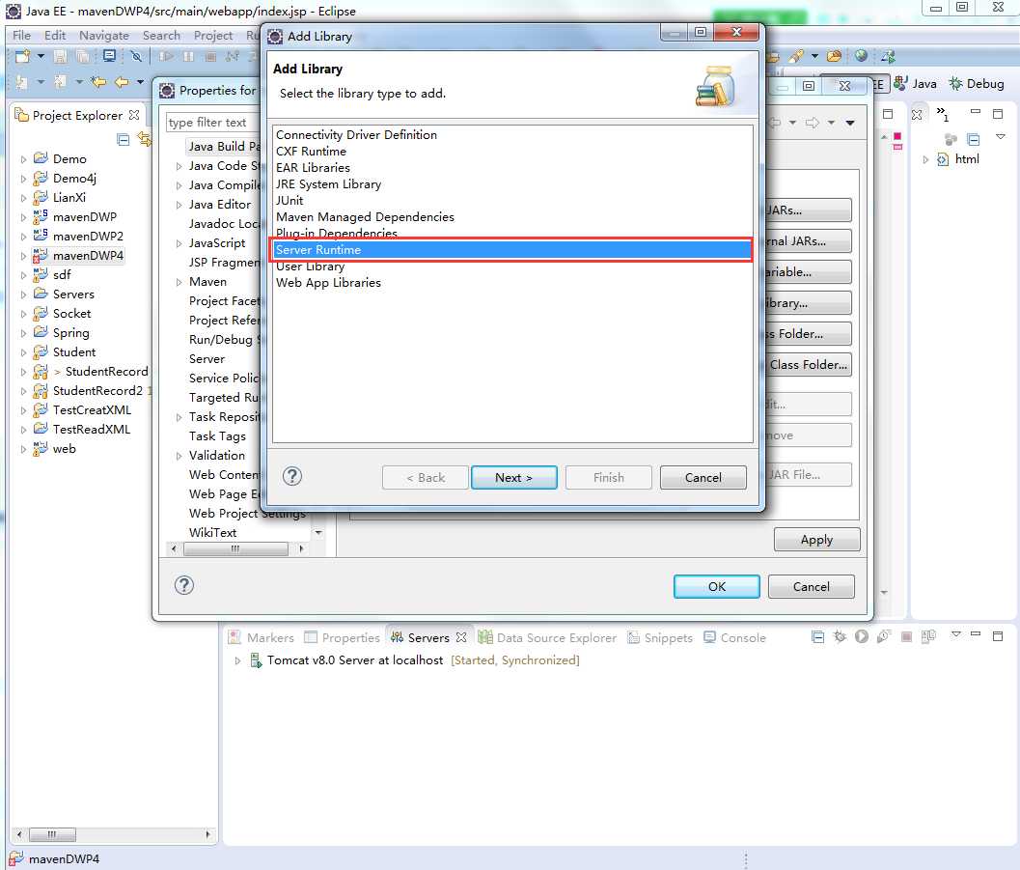The width and height of the screenshot is (1020, 870).
Task: Click Last Edit Location arrow icon
Action: pos(98,82)
